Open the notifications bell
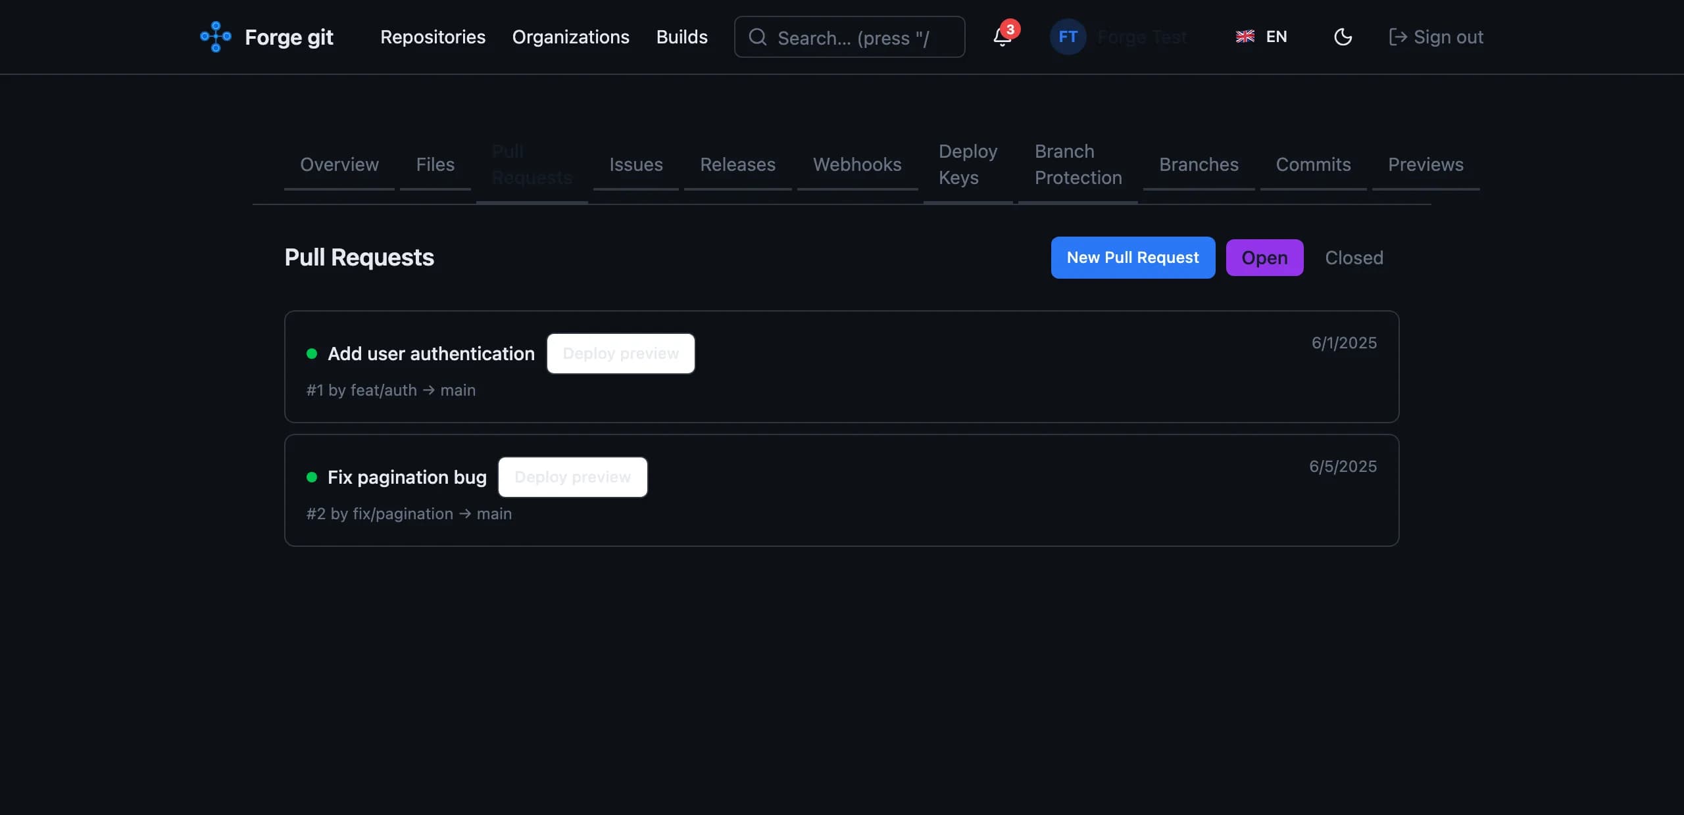The width and height of the screenshot is (1684, 815). [1002, 37]
